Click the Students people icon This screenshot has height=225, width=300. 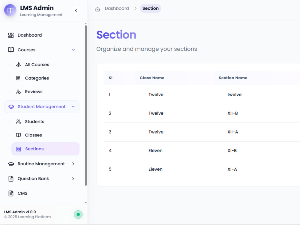pos(18,122)
